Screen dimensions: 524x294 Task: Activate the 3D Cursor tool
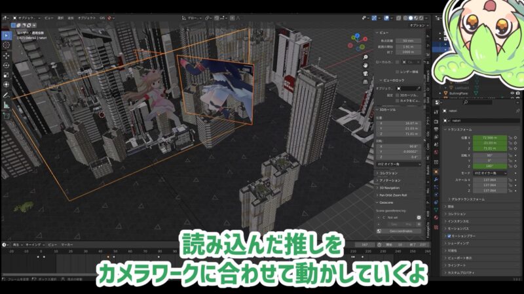7,45
